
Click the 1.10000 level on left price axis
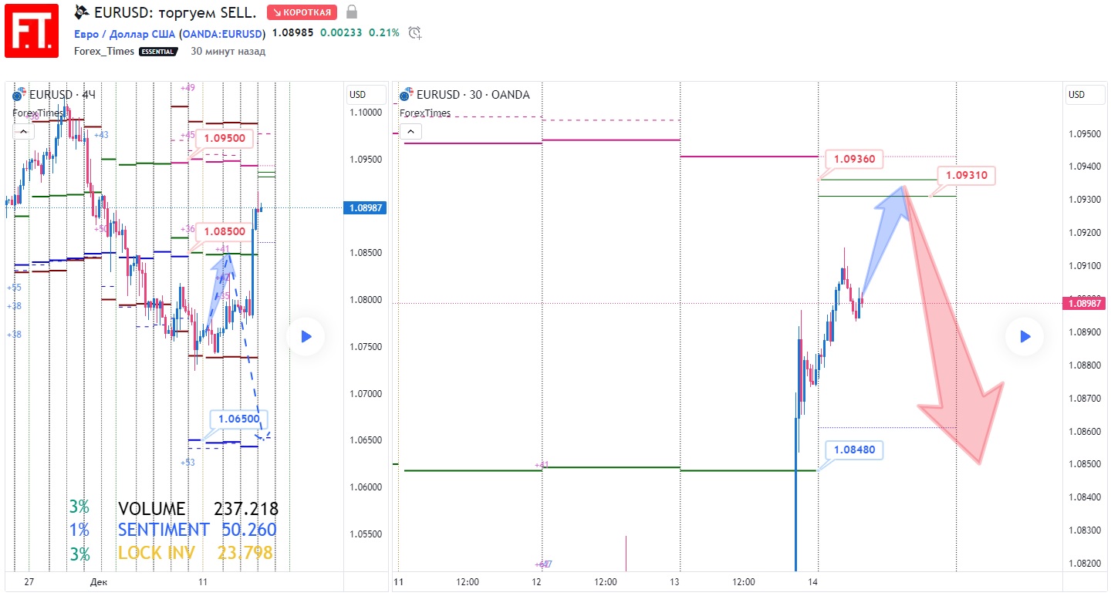point(366,112)
